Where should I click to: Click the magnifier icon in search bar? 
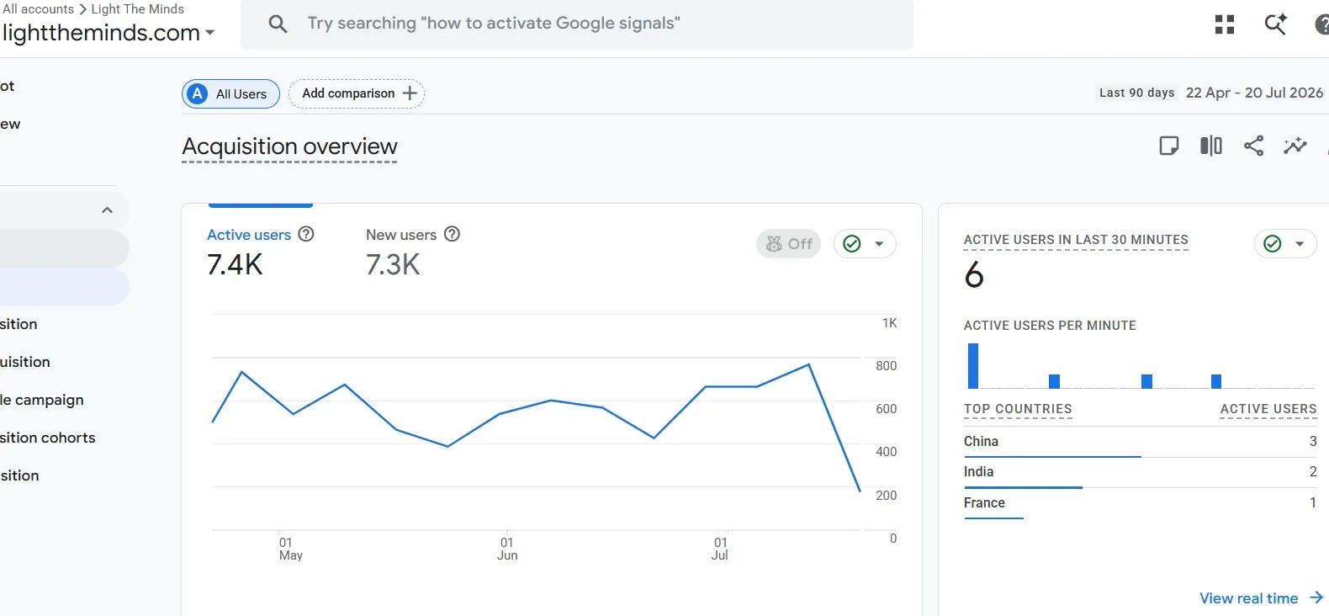[278, 24]
